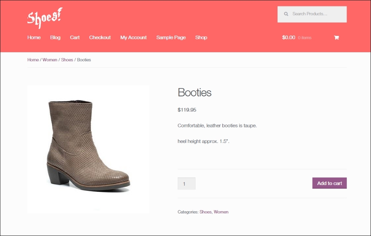Click the quantity input box
The image size is (371, 236).
pos(187,183)
